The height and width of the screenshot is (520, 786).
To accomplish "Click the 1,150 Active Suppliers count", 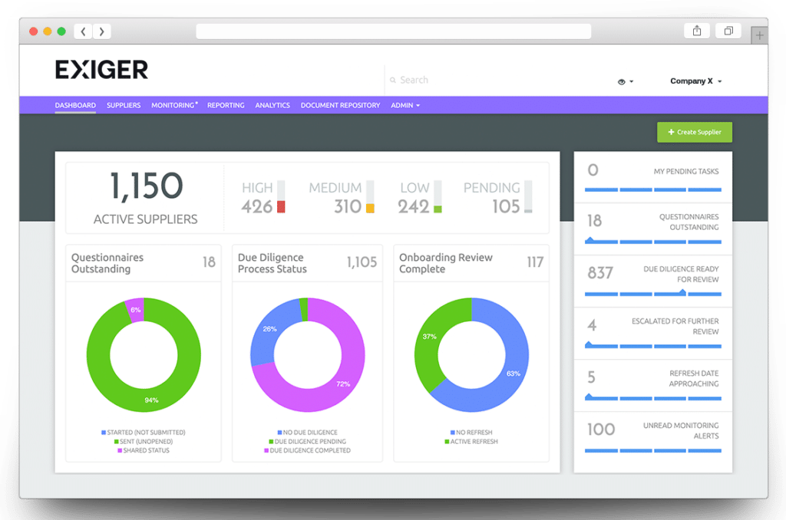I will [145, 197].
